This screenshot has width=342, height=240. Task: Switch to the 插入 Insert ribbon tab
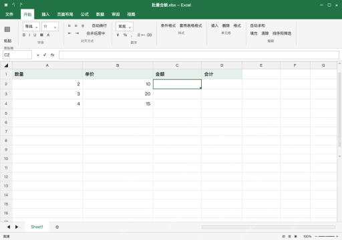point(45,14)
